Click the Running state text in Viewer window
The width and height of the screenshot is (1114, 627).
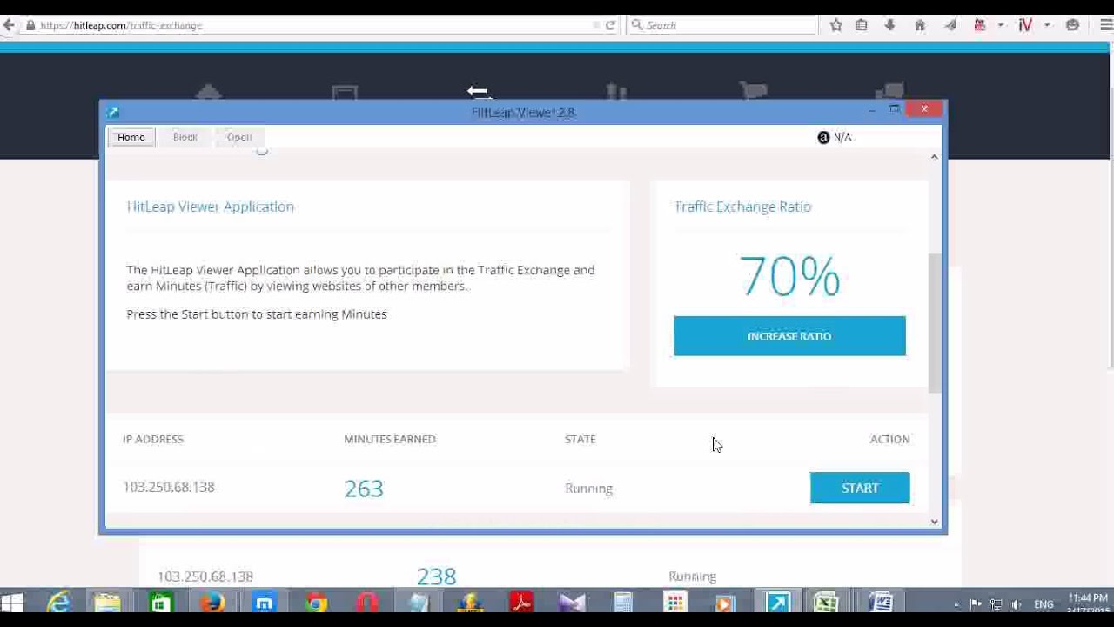pos(589,489)
